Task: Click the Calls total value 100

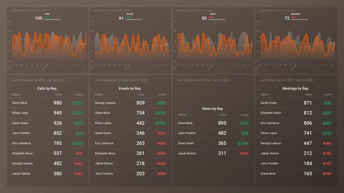Action: tap(39, 18)
